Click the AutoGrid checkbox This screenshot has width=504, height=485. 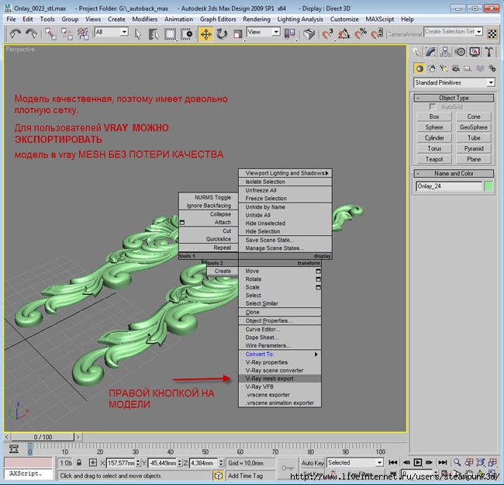coord(433,106)
